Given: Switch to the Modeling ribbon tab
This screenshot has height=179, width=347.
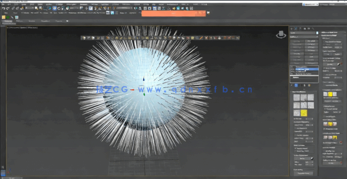Looking at the screenshot, I should pyautogui.click(x=8, y=21).
